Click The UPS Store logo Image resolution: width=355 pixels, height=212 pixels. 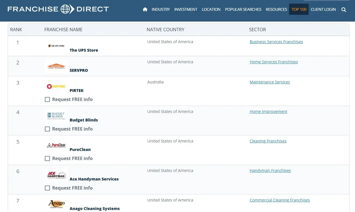click(56, 46)
